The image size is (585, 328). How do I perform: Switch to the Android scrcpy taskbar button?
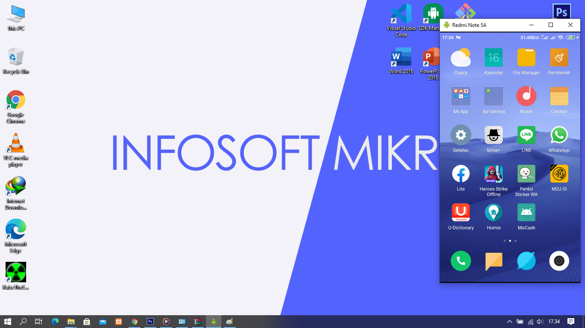point(214,322)
